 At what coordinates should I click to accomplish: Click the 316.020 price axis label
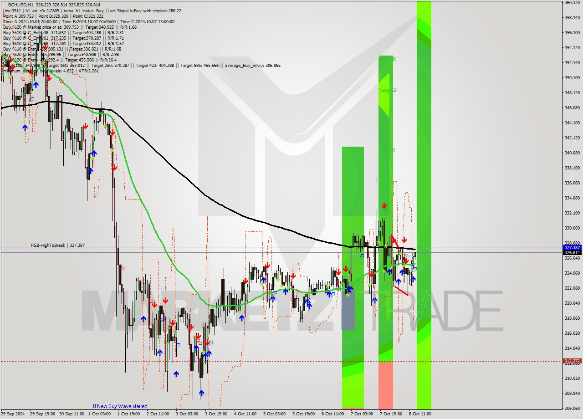(572, 333)
